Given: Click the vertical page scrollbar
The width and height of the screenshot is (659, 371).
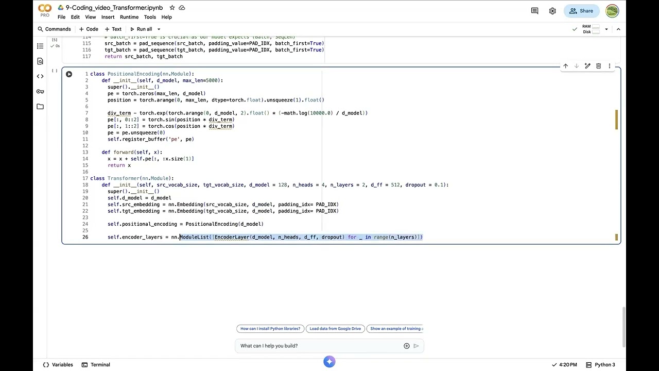Looking at the screenshot, I should tap(623, 327).
